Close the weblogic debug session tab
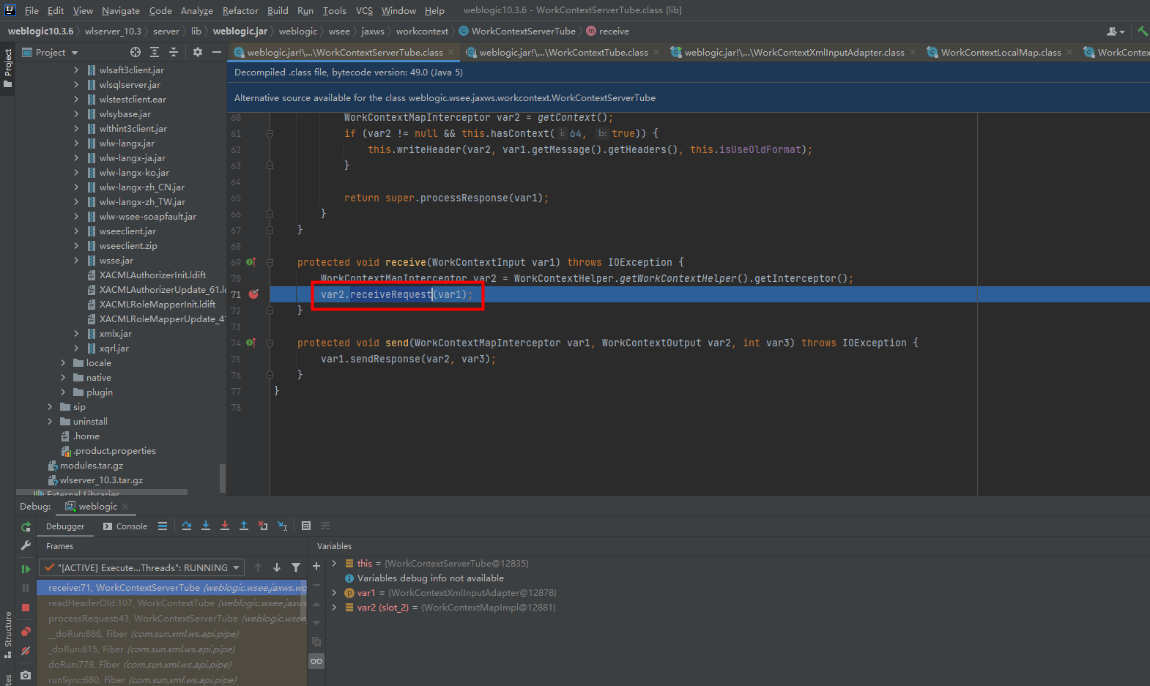The image size is (1150, 686). click(125, 507)
